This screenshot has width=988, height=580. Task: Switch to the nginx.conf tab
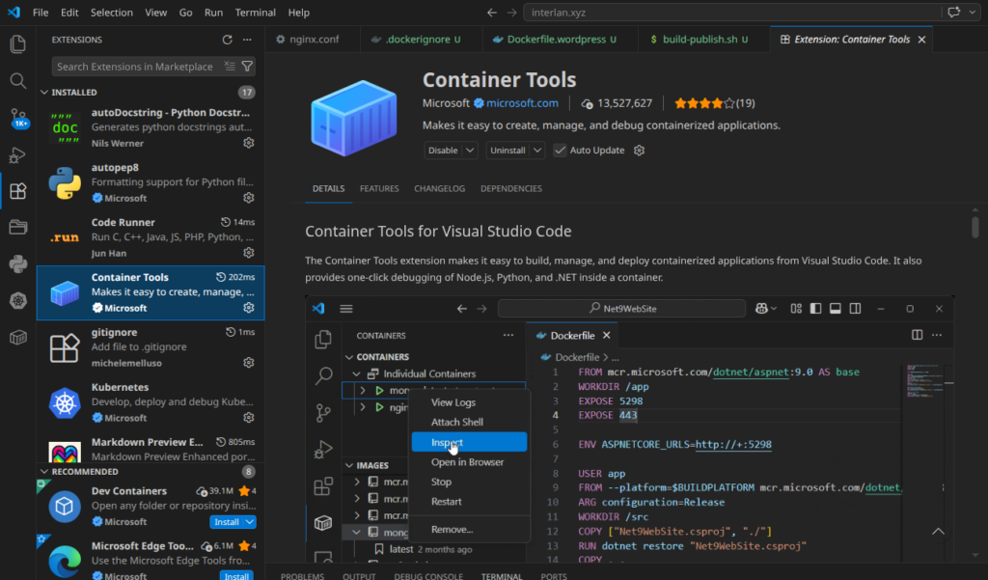coord(313,40)
